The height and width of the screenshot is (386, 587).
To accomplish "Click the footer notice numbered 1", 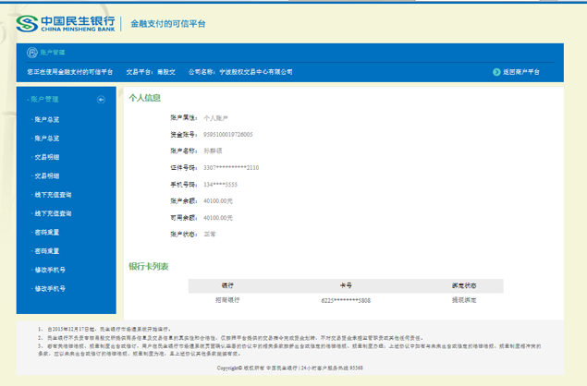I will [104, 329].
